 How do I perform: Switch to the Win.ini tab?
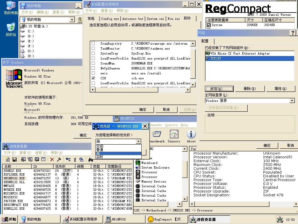[173, 19]
